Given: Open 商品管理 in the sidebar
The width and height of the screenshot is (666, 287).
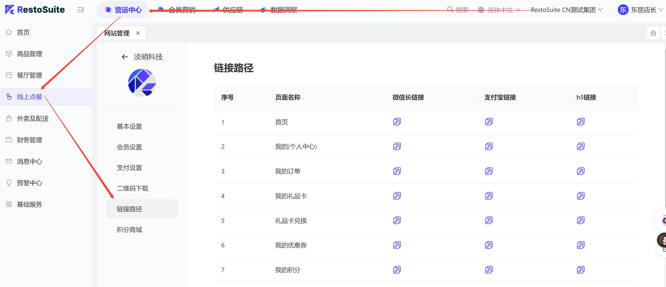Looking at the screenshot, I should click(29, 54).
